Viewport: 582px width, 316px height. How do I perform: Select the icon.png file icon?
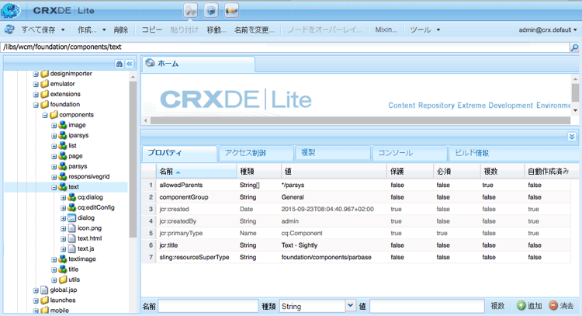(x=71, y=228)
